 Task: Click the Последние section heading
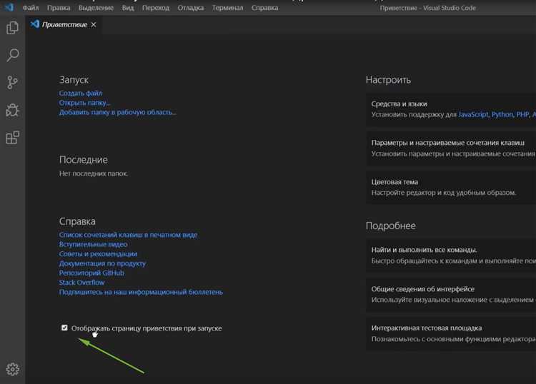tap(84, 160)
